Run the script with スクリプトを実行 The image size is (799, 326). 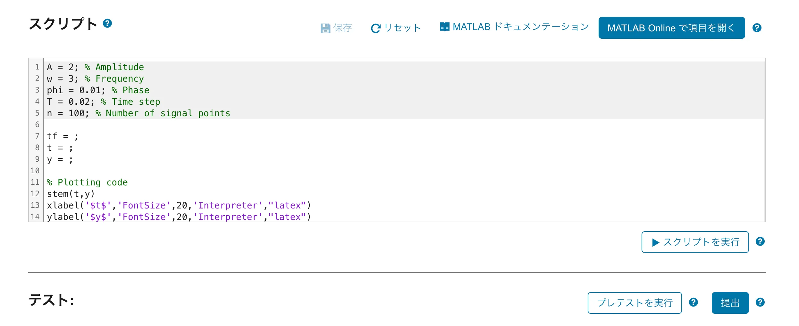pyautogui.click(x=695, y=242)
